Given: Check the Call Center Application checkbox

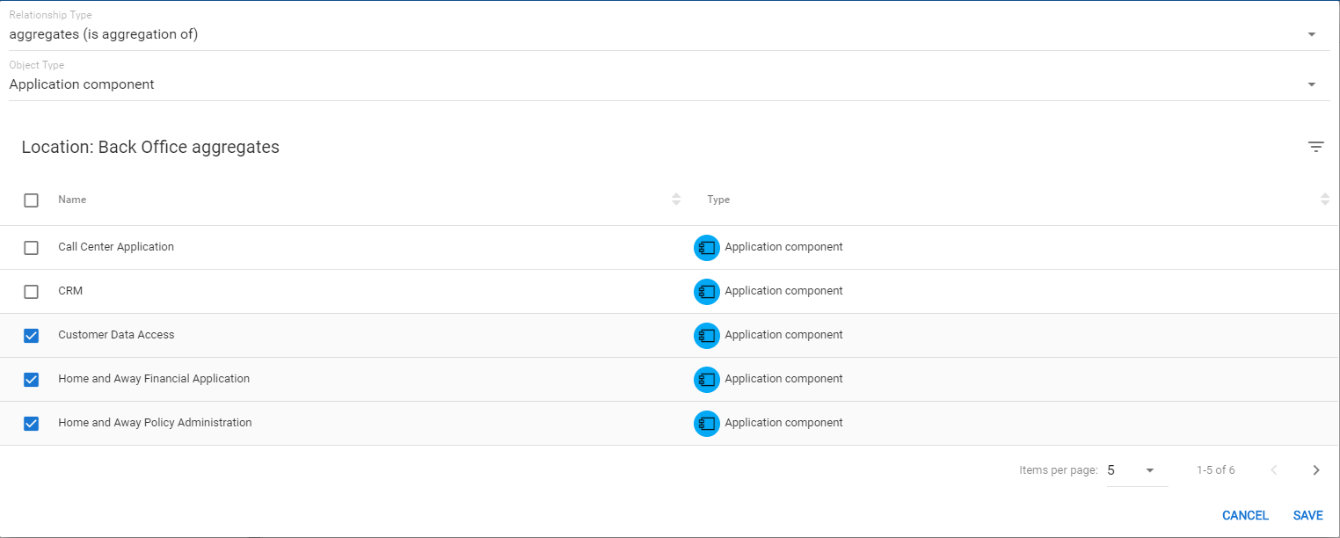Looking at the screenshot, I should click(32, 248).
